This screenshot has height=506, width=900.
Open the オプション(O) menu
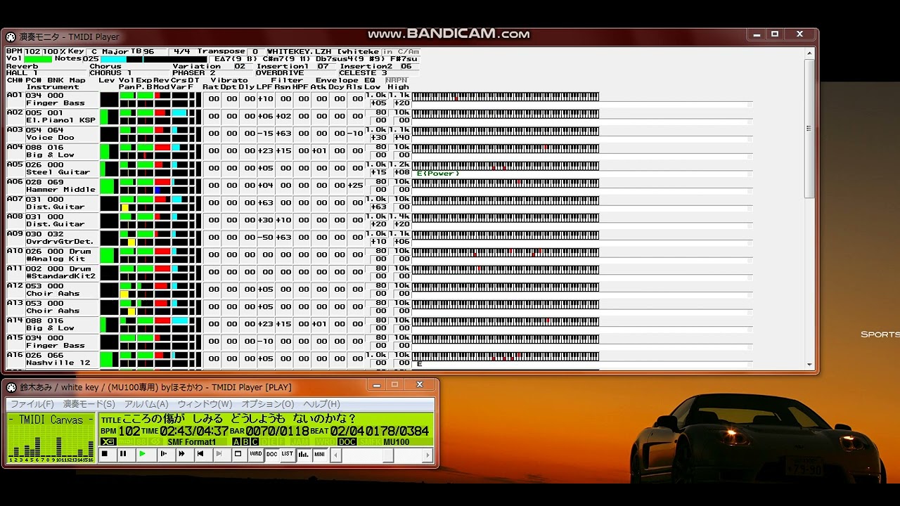[x=268, y=404]
